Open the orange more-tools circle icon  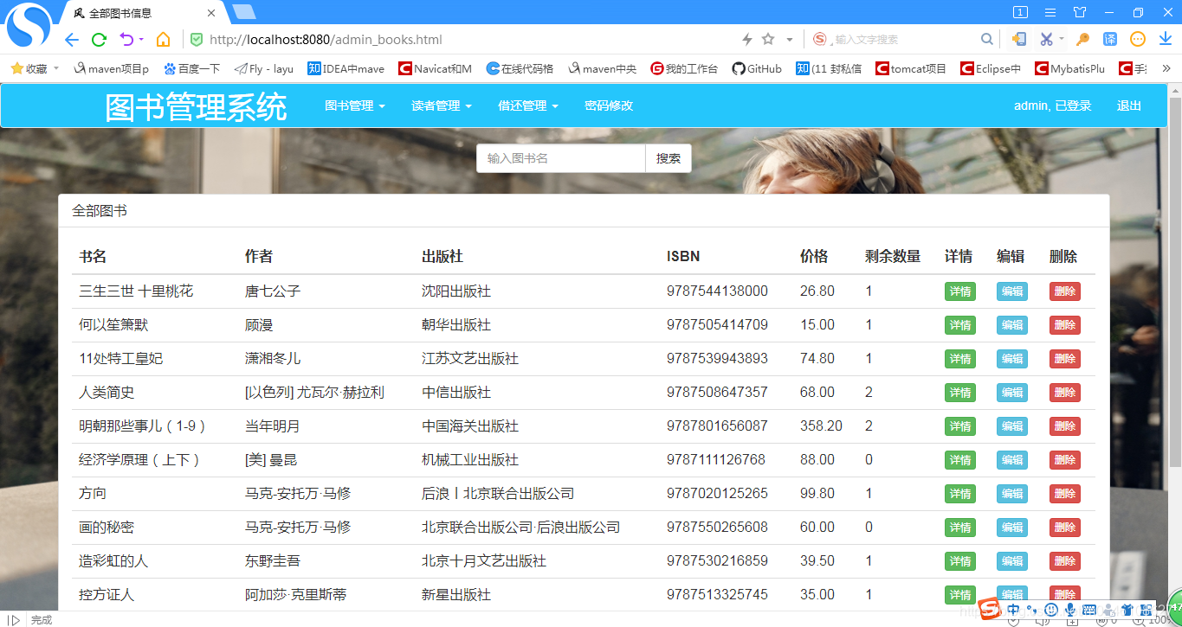tap(1138, 39)
